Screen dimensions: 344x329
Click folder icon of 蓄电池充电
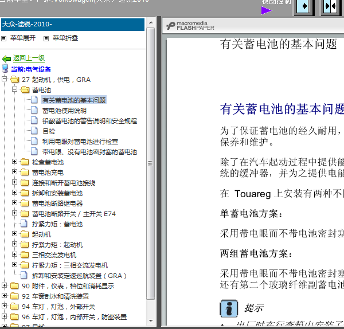tap(25, 172)
